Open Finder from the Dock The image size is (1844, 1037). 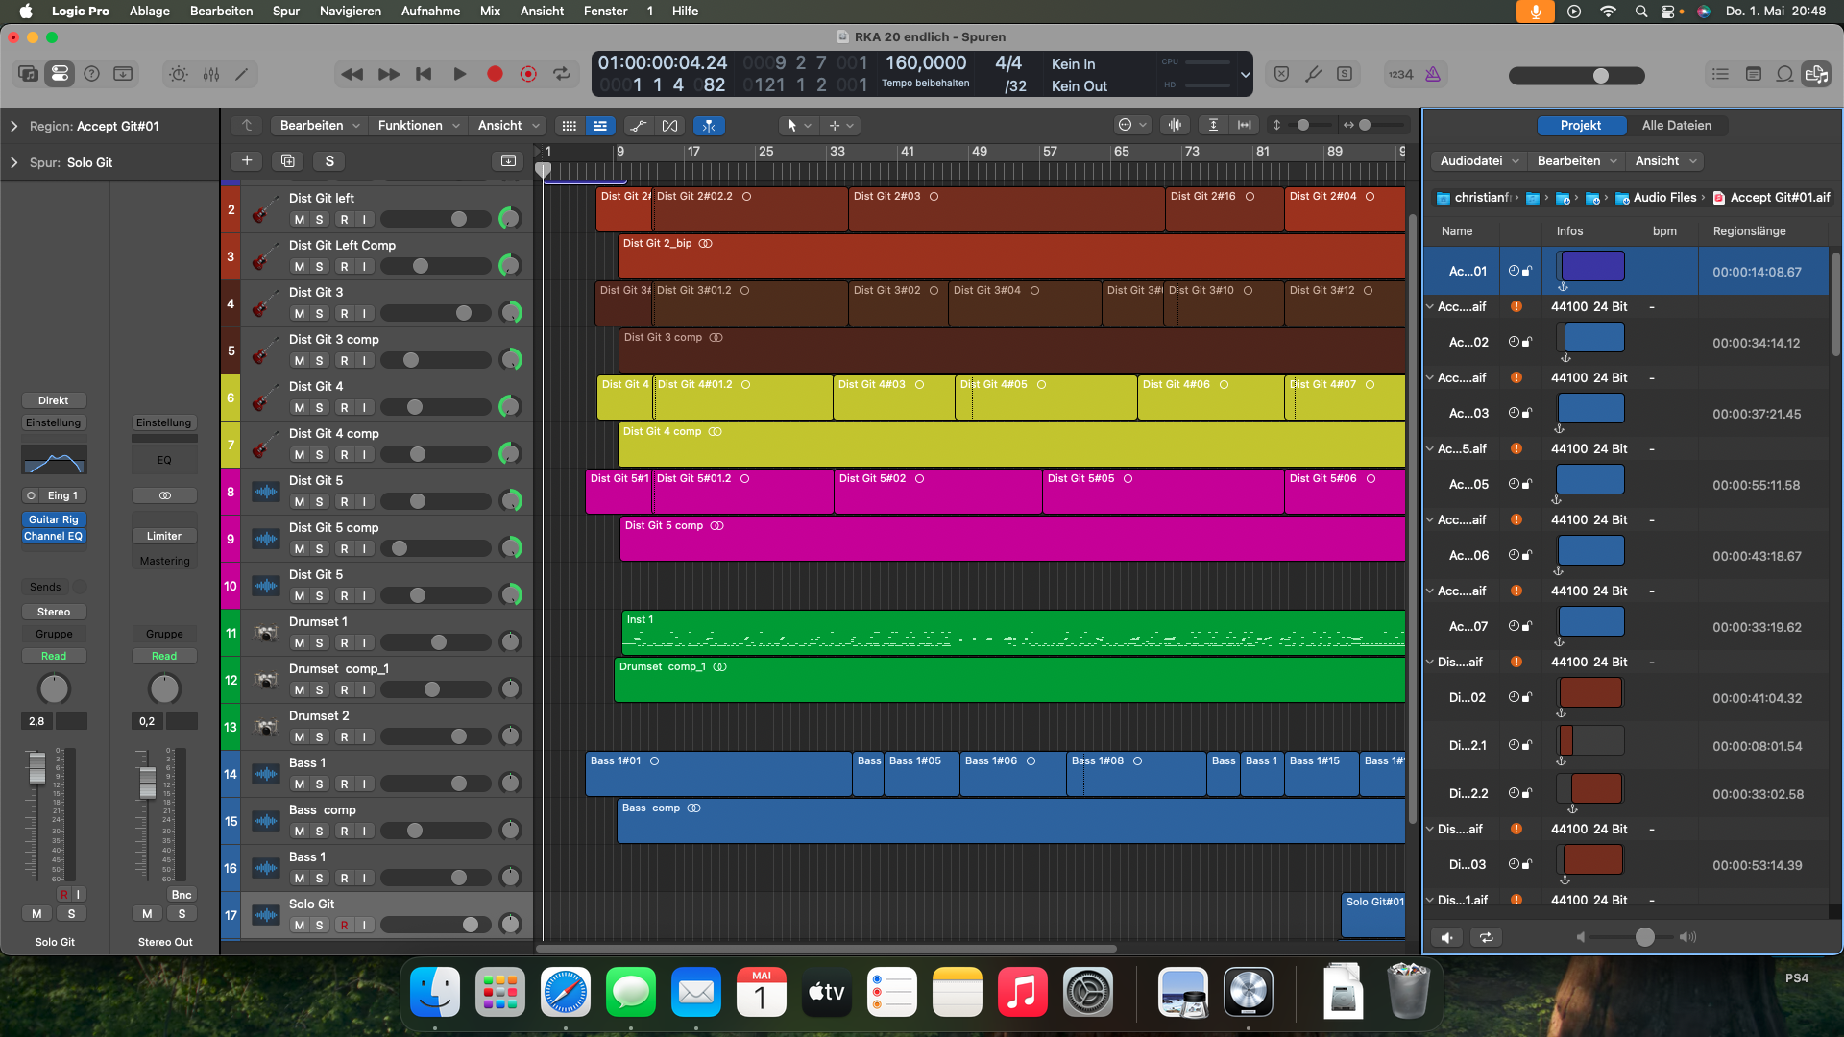tap(435, 992)
